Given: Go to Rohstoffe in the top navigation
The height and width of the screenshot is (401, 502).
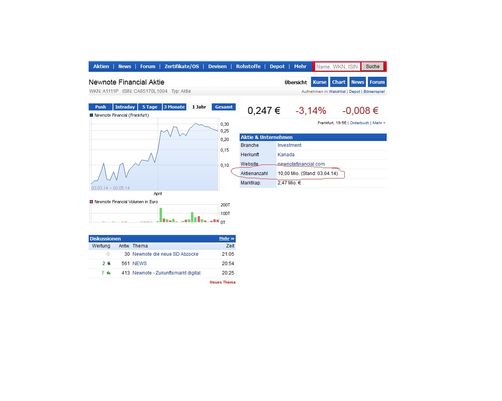Looking at the screenshot, I should tap(248, 67).
